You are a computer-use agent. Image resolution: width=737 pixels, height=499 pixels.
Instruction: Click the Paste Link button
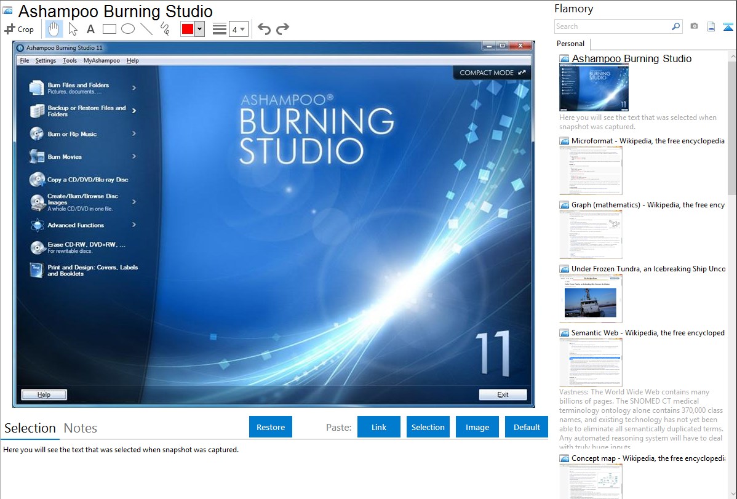click(379, 427)
